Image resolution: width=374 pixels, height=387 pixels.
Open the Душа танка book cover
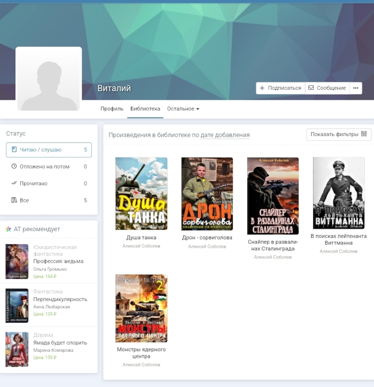click(x=142, y=194)
